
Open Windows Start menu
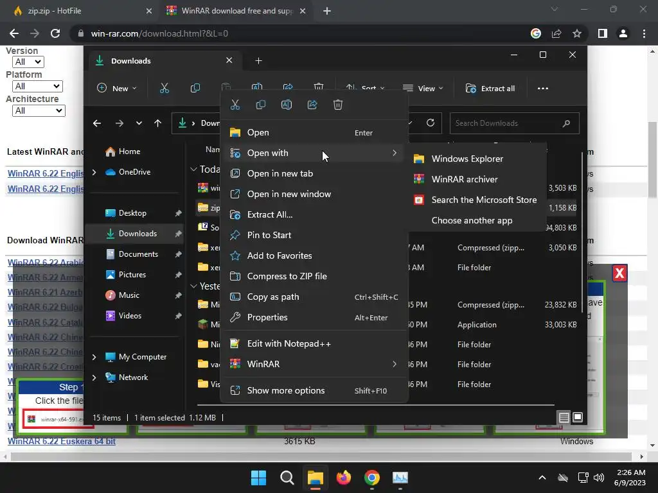[258, 478]
